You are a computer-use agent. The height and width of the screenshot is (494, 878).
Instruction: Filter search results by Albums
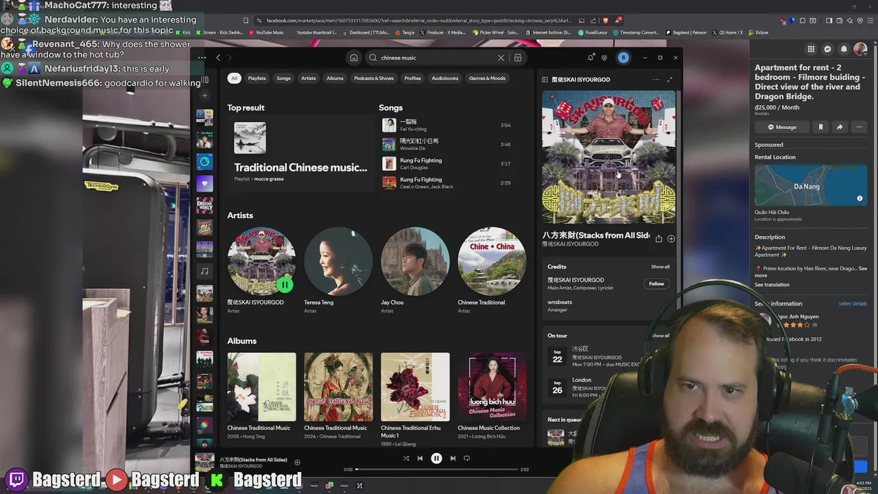pos(335,78)
